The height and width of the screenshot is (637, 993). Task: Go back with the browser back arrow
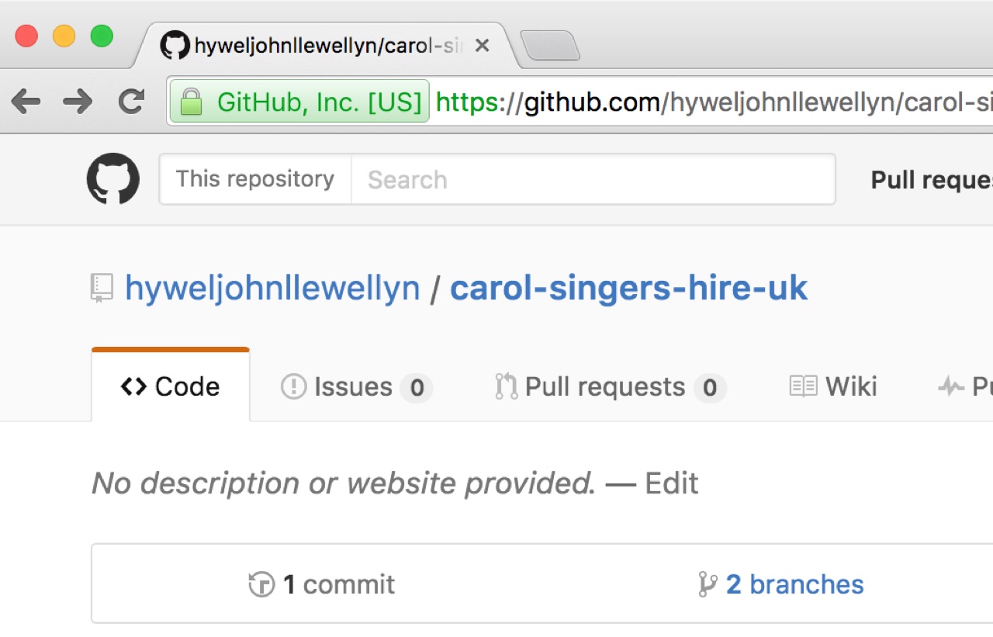(x=26, y=101)
